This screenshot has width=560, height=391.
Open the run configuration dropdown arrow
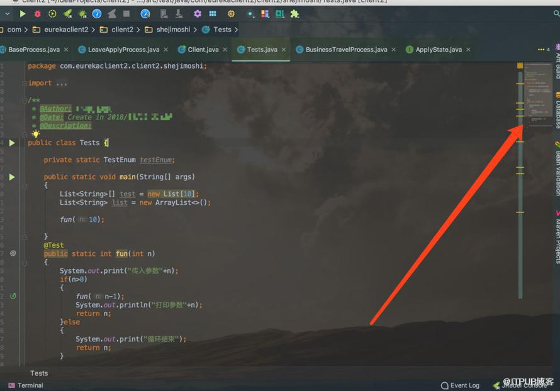click(x=7, y=14)
